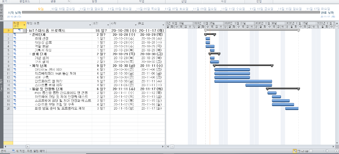Select Gantt bar for 스마트홈 뼈대 제작
The image size is (339, 154).
pos(258,85)
